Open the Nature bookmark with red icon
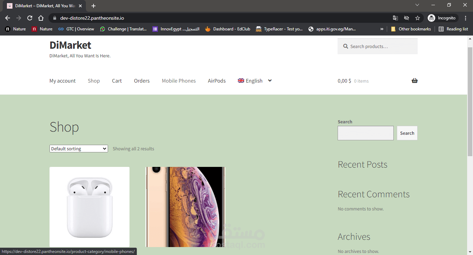 coord(42,29)
